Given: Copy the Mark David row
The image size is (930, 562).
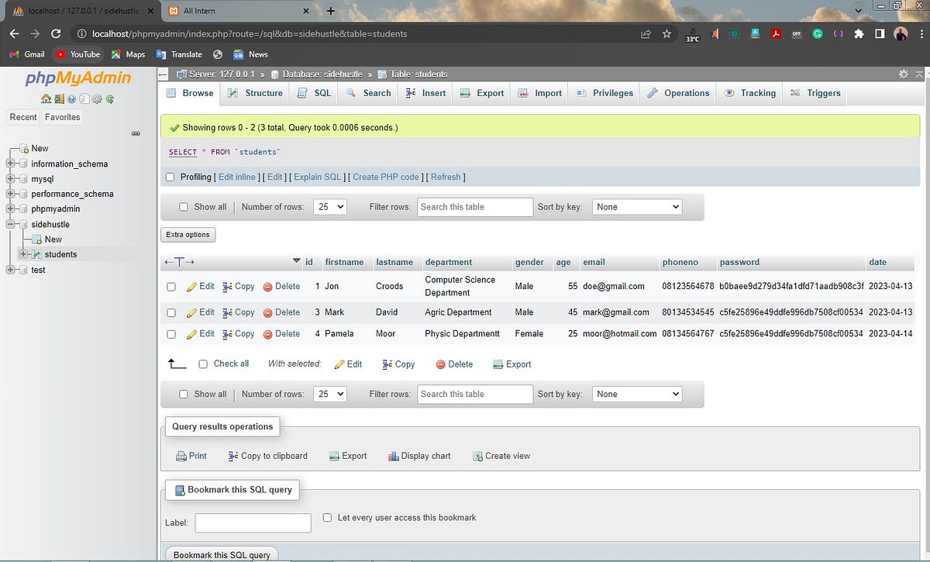Looking at the screenshot, I should (238, 312).
